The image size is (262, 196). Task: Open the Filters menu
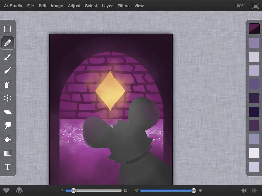[124, 6]
